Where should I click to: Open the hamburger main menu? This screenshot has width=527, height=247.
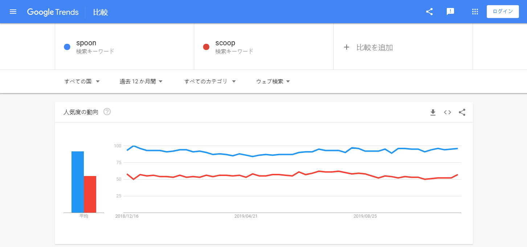pos(13,12)
